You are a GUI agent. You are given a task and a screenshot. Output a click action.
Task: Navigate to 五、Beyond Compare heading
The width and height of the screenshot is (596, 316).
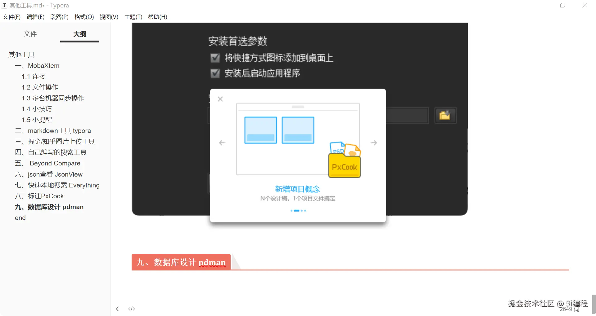[48, 163]
